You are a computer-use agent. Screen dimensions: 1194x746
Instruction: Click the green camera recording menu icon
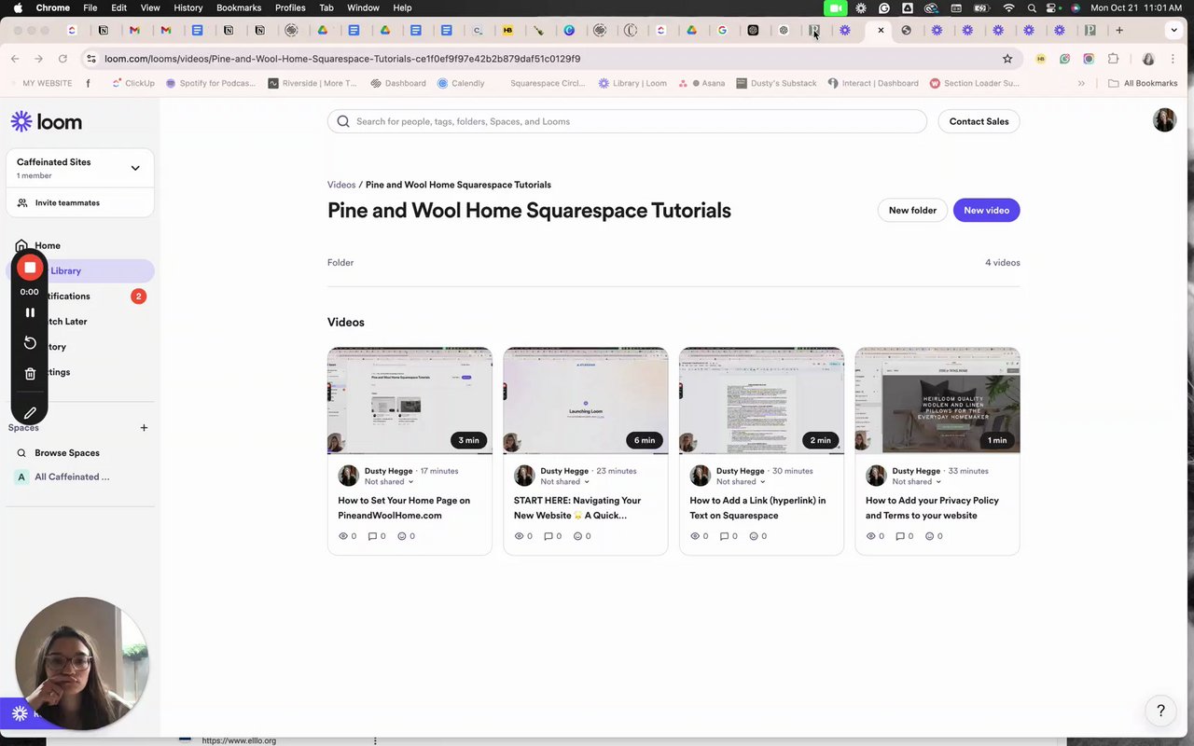click(x=835, y=7)
